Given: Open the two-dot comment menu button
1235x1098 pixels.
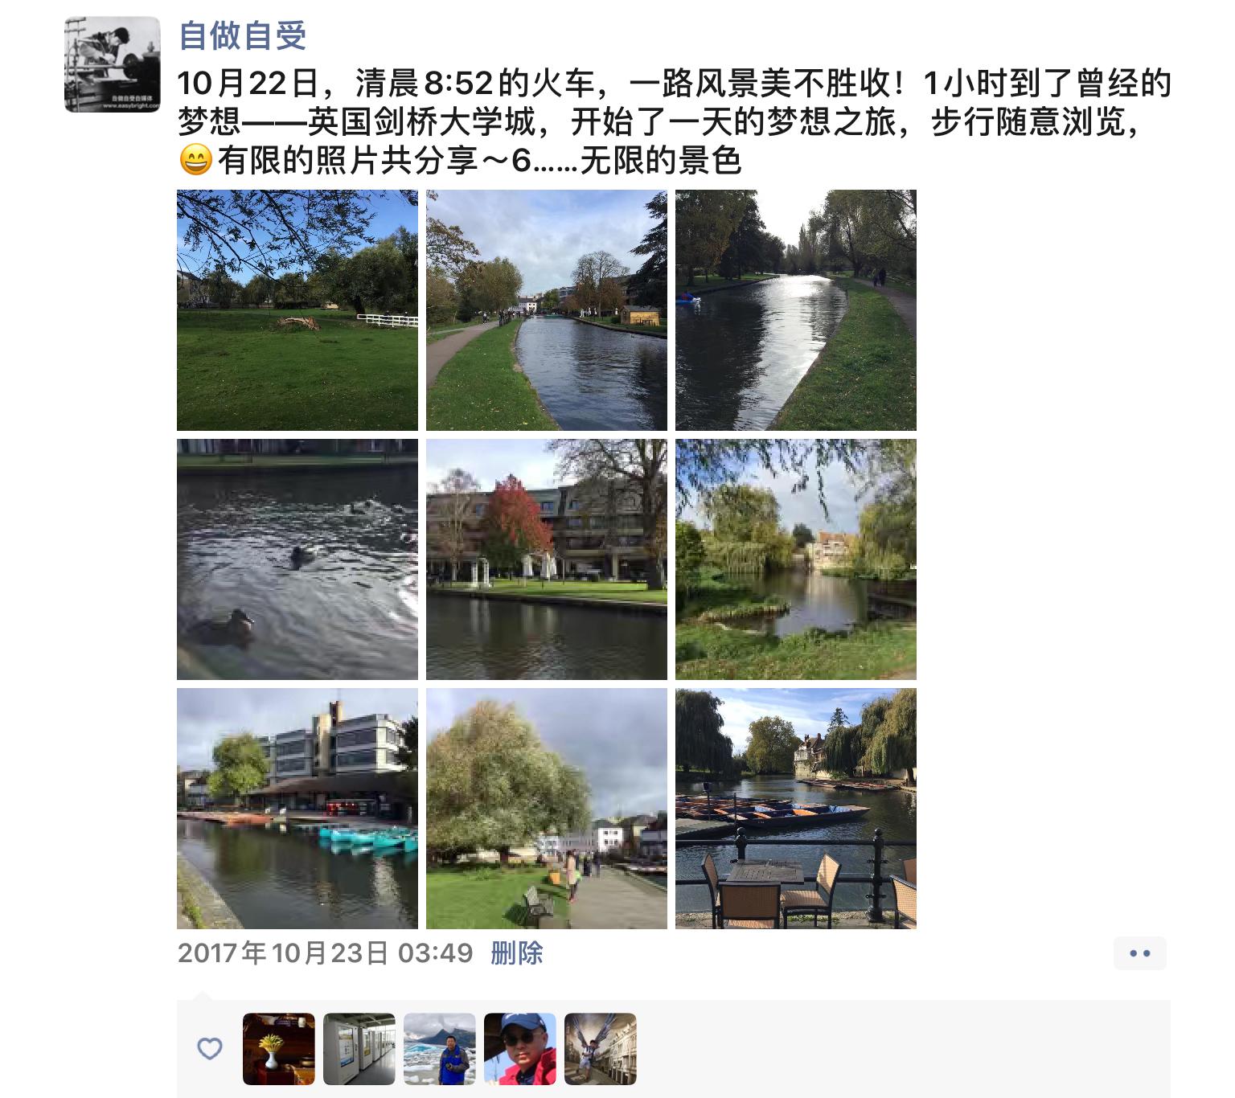Looking at the screenshot, I should tap(1140, 953).
